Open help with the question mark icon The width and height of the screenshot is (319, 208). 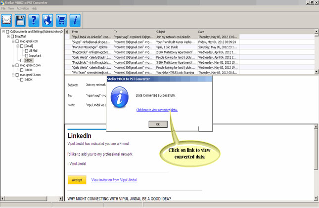tap(34, 20)
